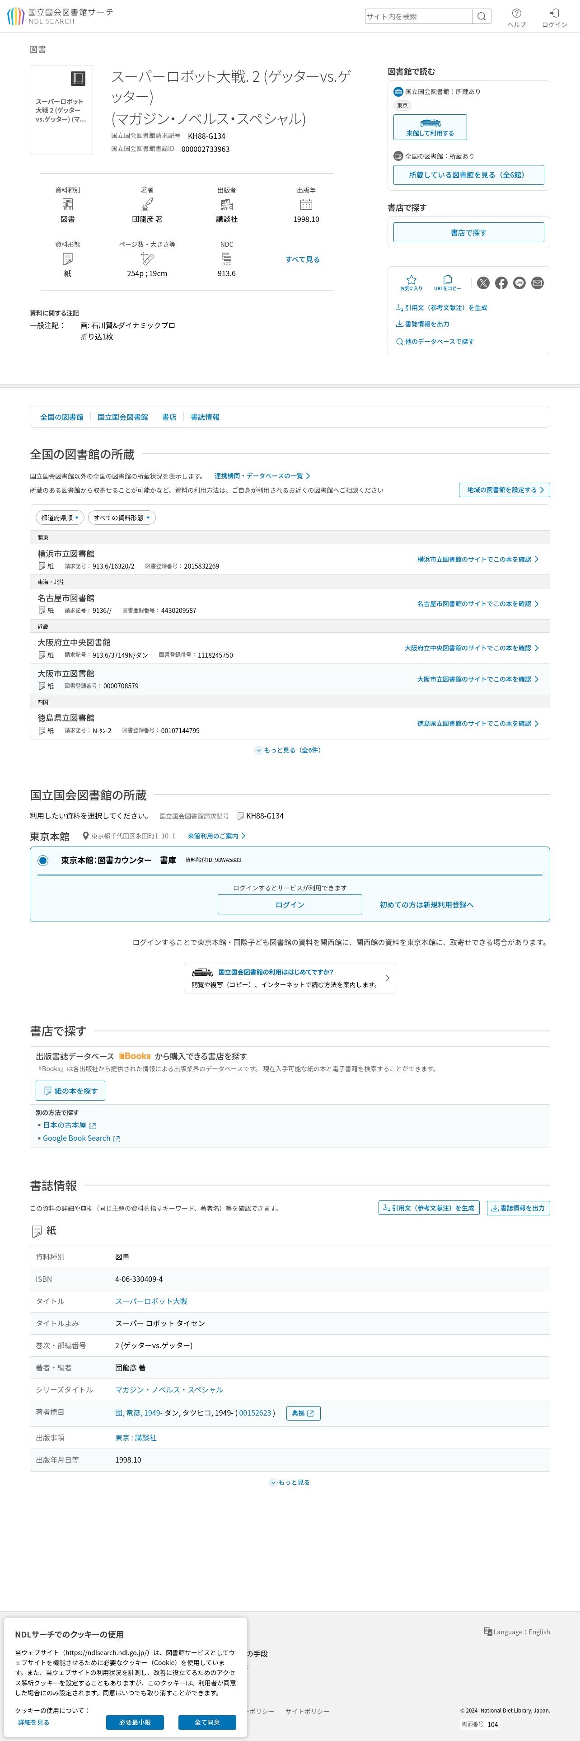Click 詳細を見る cookie details link

34,1722
